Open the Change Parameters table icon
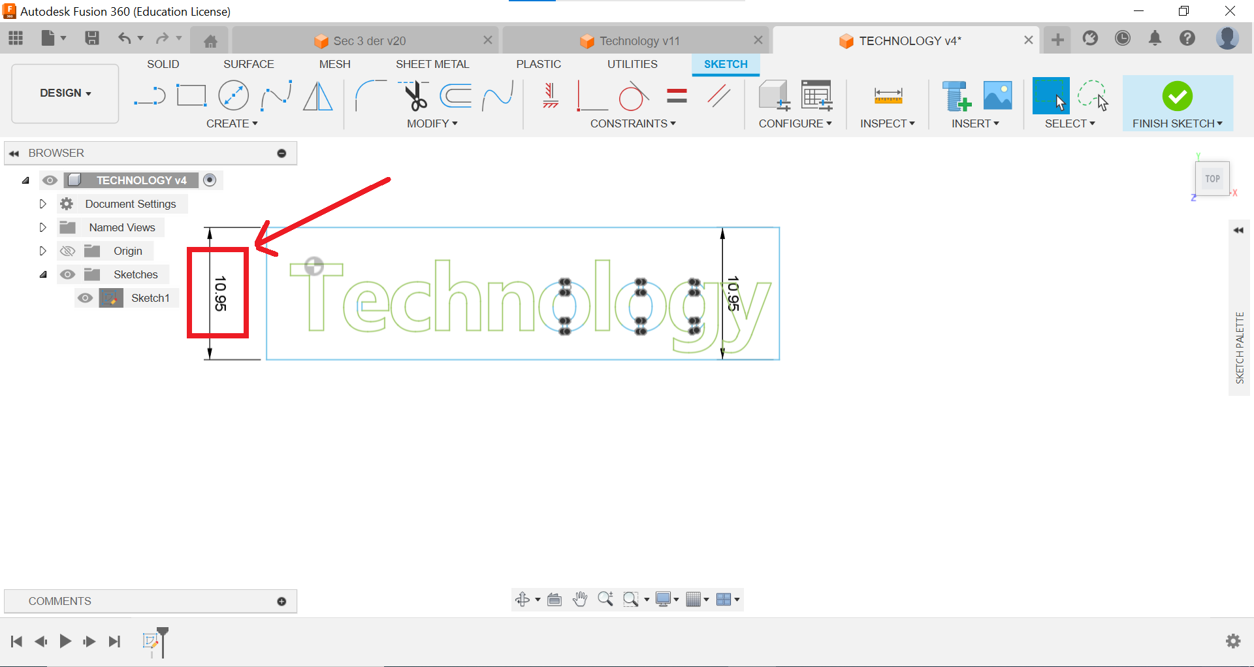 pyautogui.click(x=816, y=96)
